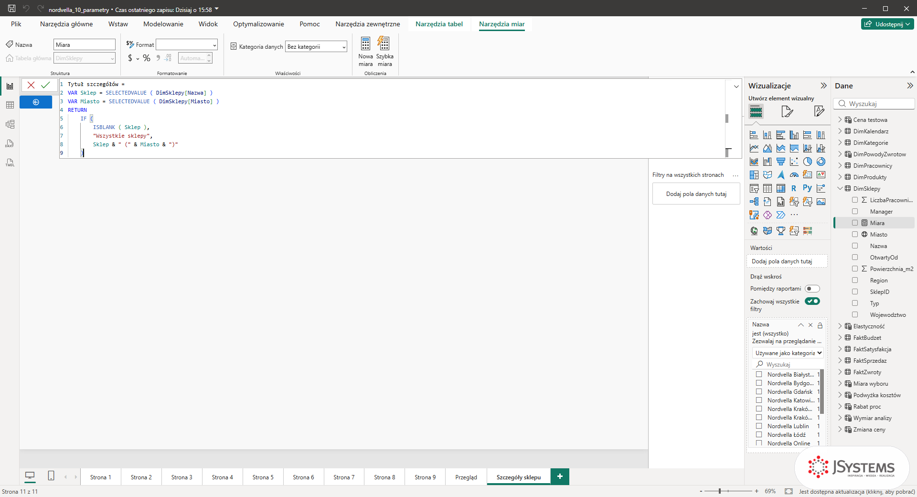Image resolution: width=917 pixels, height=497 pixels.
Task: Collapse the DimSklepy table
Action: coord(840,188)
